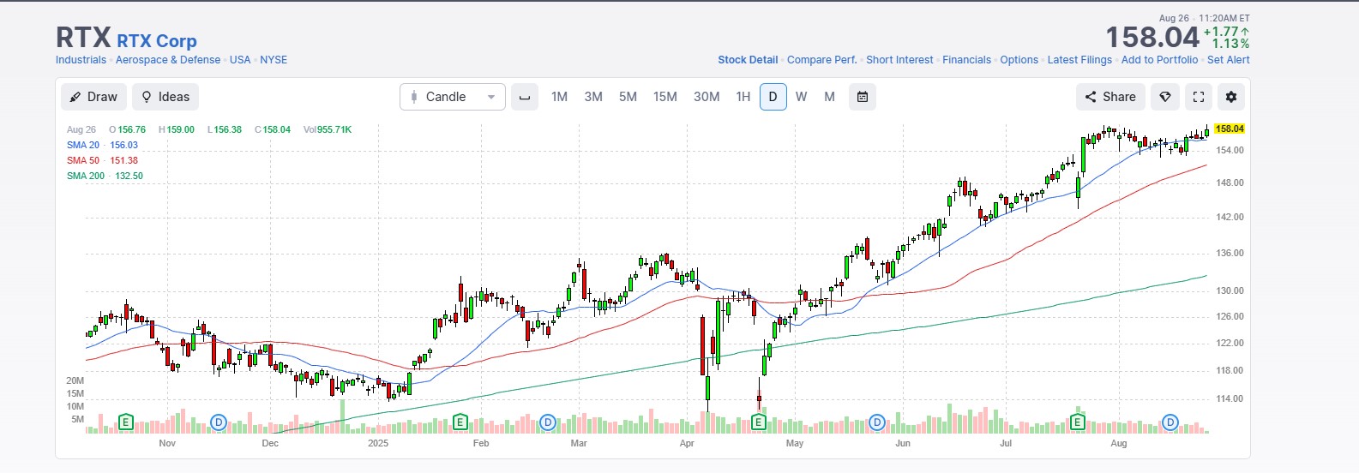Screen dimensions: 1359x473
Task: Click the H 159.00 high value
Action: (177, 129)
